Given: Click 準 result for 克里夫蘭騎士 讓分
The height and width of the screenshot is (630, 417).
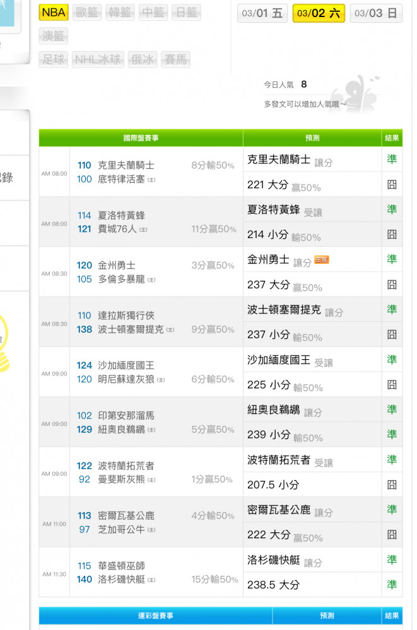Looking at the screenshot, I should pyautogui.click(x=392, y=159).
